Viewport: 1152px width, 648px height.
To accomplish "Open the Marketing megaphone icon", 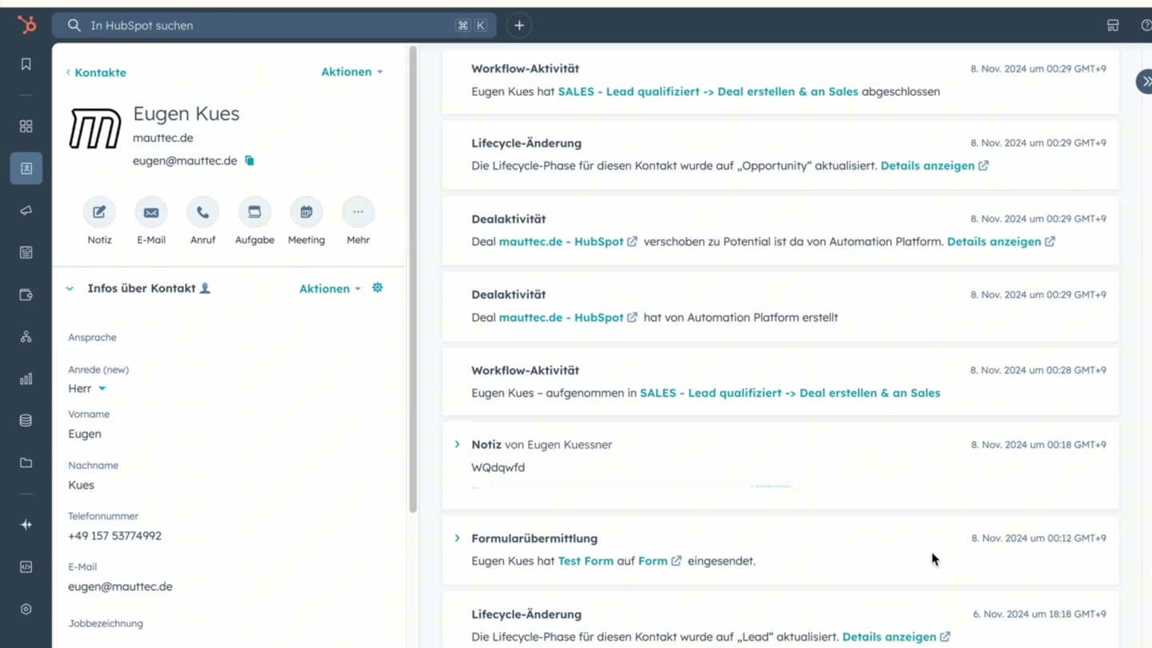I will tap(26, 210).
